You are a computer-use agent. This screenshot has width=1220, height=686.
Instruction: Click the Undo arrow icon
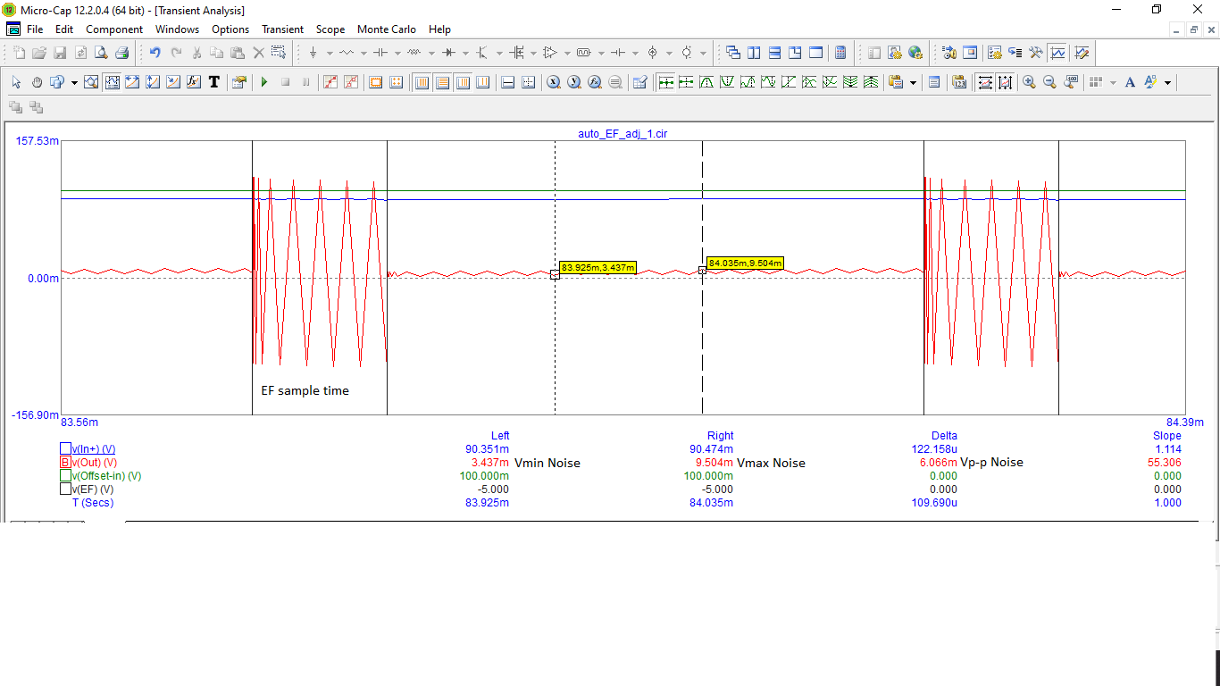[x=155, y=53]
